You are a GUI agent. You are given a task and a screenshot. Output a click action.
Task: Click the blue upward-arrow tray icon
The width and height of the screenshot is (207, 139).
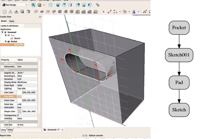coord(16,12)
